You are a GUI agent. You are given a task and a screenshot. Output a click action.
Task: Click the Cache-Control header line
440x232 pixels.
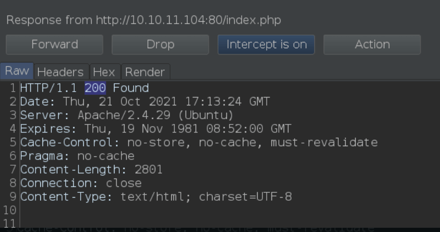pos(199,142)
